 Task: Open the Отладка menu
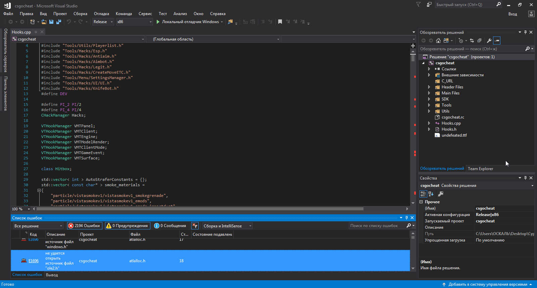101,14
